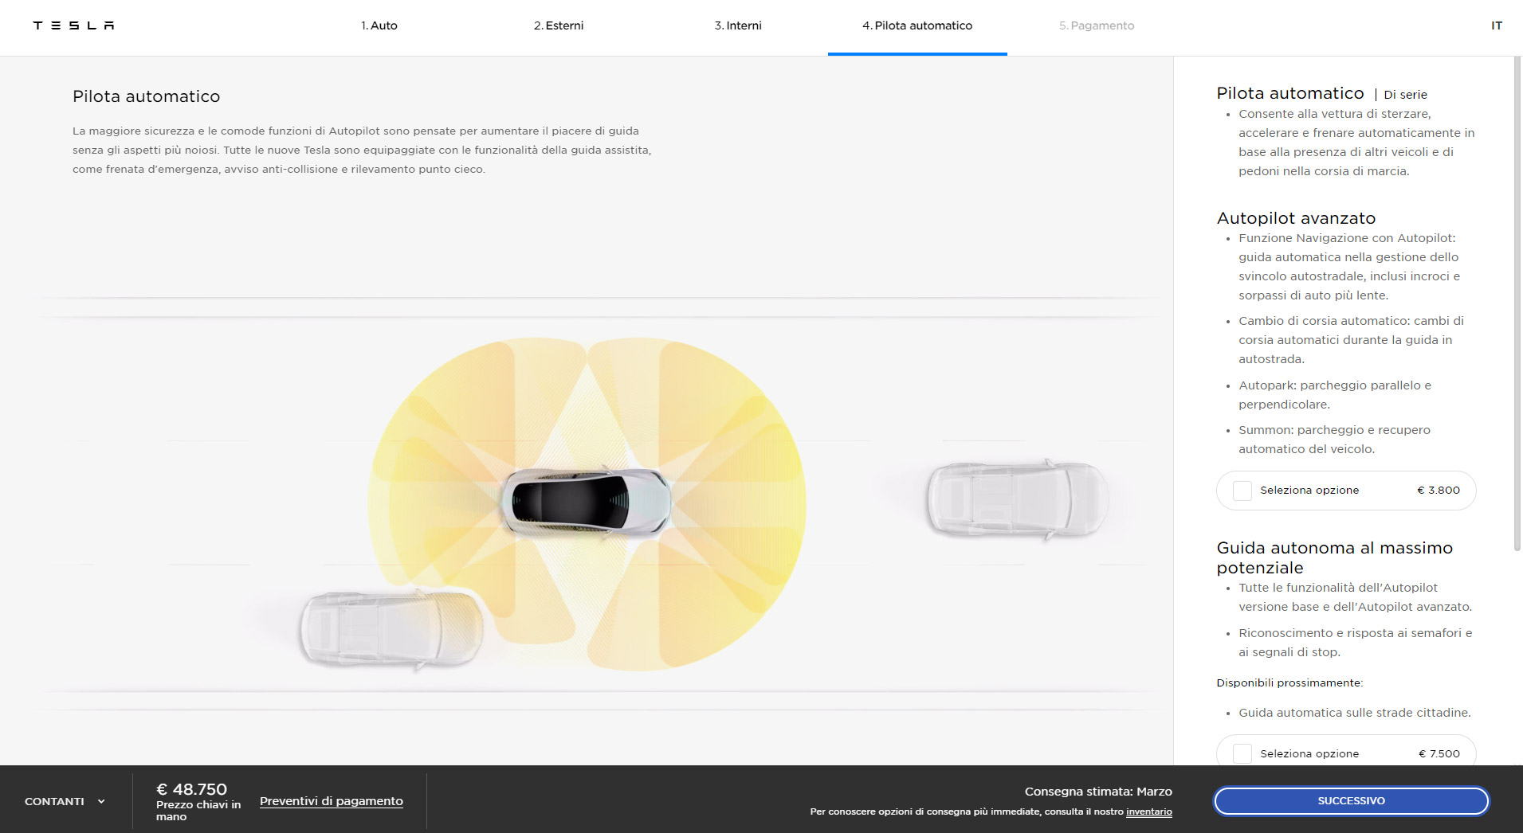Click 'Prezzo chiavi in mano' text
The width and height of the screenshot is (1523, 833).
pos(198,811)
